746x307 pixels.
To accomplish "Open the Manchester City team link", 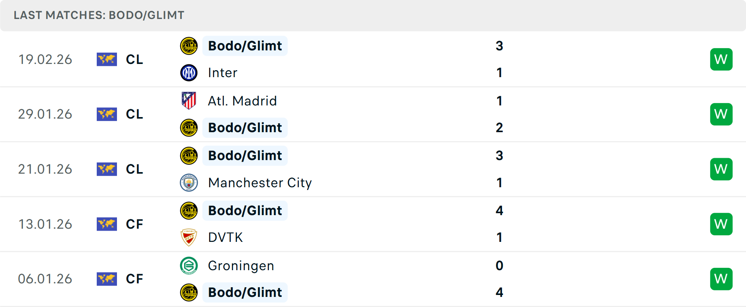I will (260, 183).
